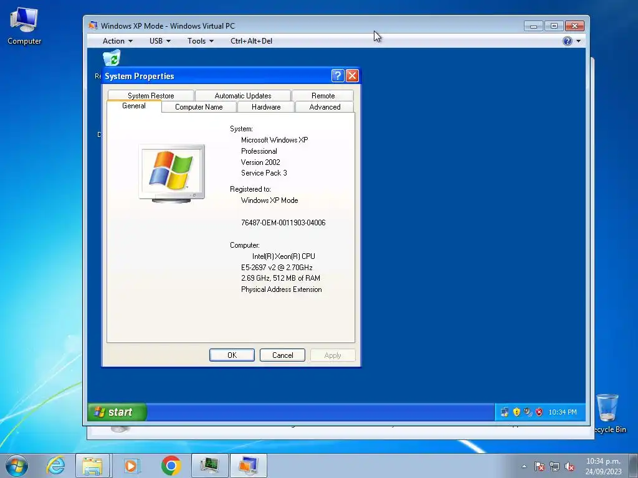Click 'E5-2697 v2 @ 2.70GHz' text
Viewport: 638px width, 478px height.
277,268
